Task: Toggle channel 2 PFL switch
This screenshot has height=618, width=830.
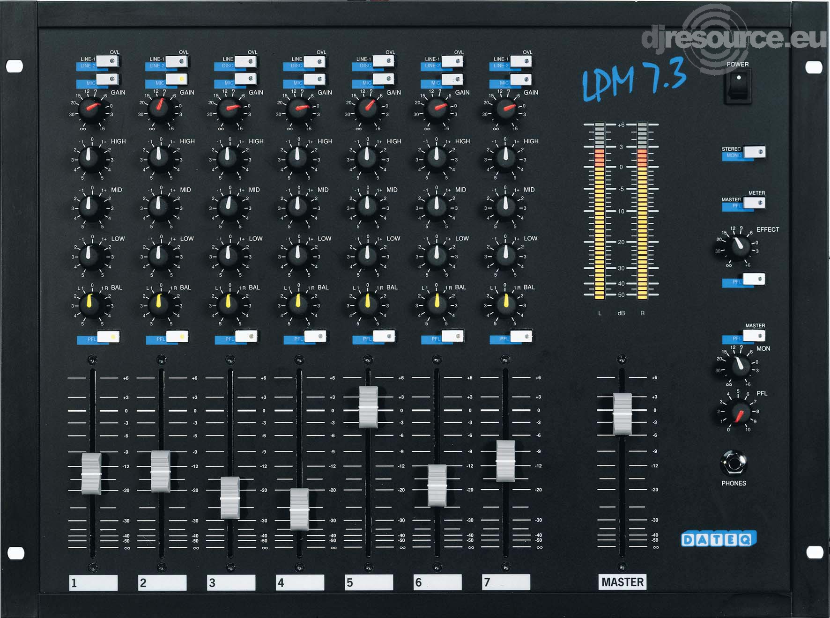Action: click(177, 336)
